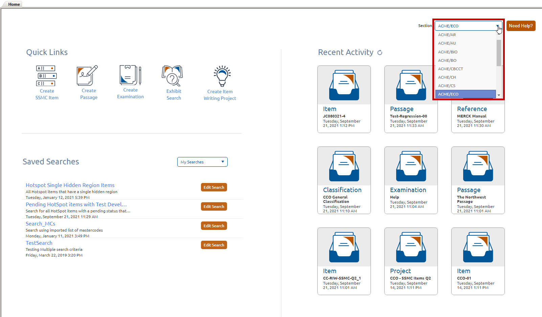
Task: Click the Need Help? button
Action: [x=521, y=26]
